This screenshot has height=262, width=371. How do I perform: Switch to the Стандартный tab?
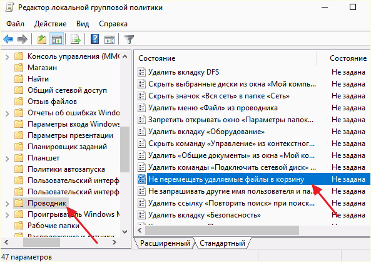[x=222, y=243]
